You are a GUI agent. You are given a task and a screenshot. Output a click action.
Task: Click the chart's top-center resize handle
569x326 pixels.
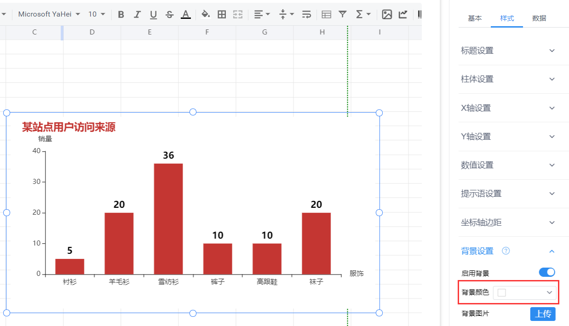click(193, 112)
